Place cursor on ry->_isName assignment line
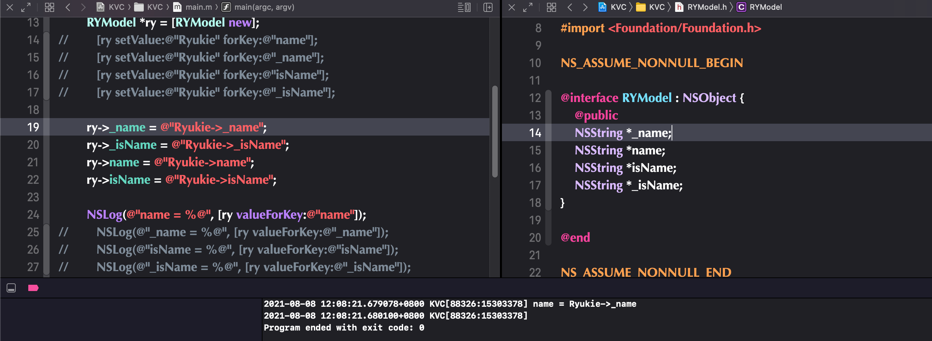 tap(187, 145)
